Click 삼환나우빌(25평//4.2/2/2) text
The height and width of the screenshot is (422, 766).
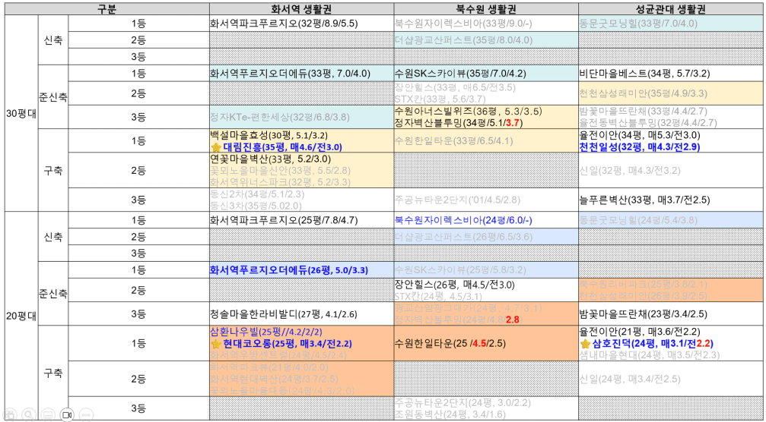click(265, 332)
